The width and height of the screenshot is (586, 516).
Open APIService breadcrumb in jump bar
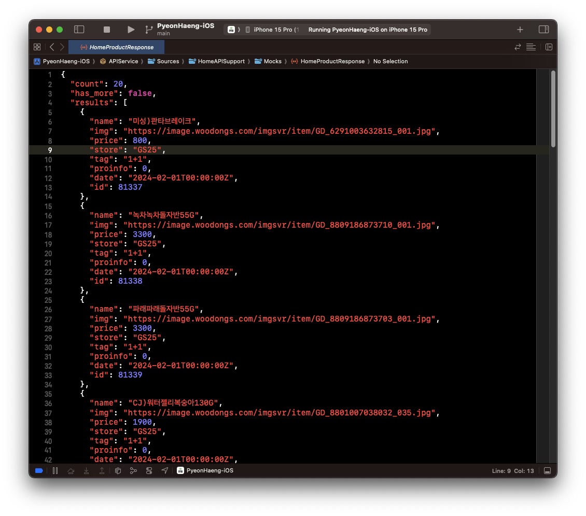click(119, 61)
